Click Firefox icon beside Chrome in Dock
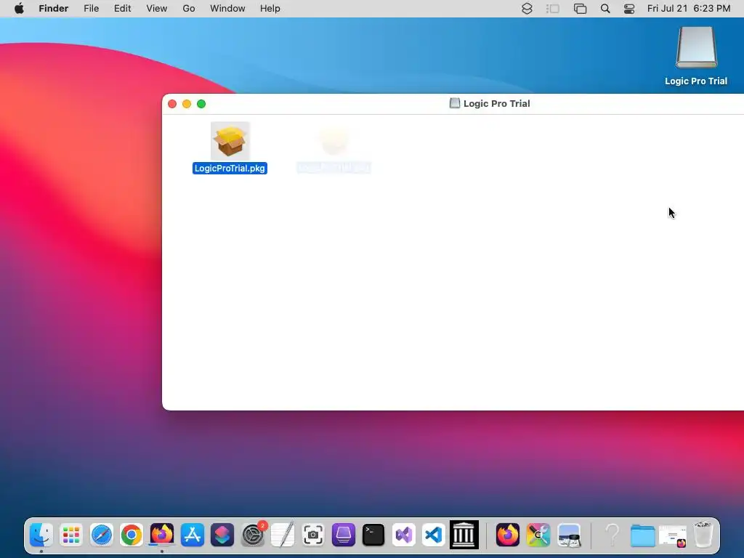 click(162, 535)
